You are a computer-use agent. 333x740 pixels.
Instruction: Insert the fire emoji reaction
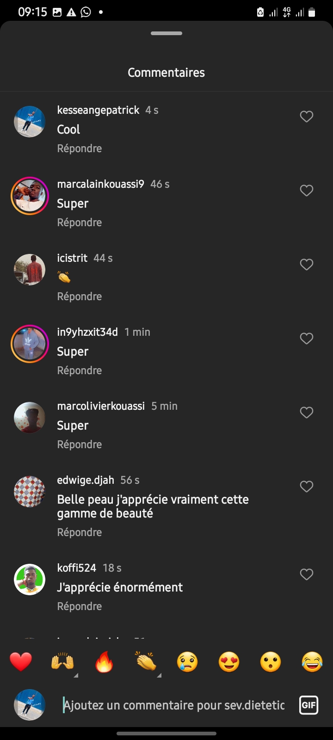(x=104, y=662)
